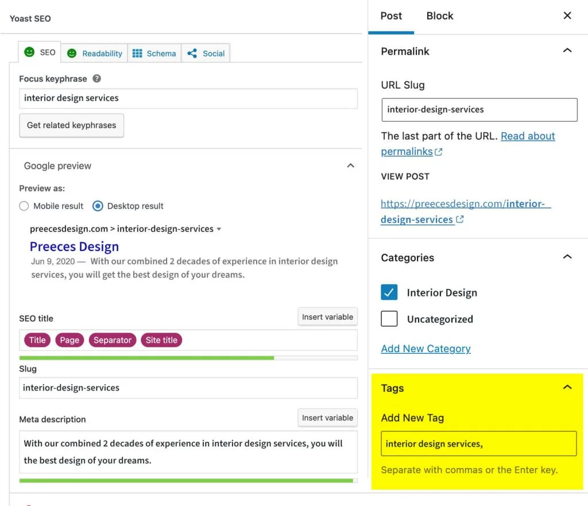Uncheck the Interior Design category

pyautogui.click(x=389, y=292)
